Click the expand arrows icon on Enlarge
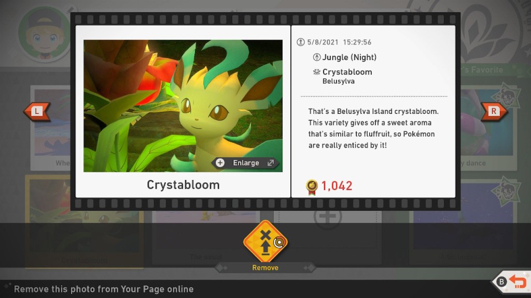531x298 pixels. pos(270,163)
